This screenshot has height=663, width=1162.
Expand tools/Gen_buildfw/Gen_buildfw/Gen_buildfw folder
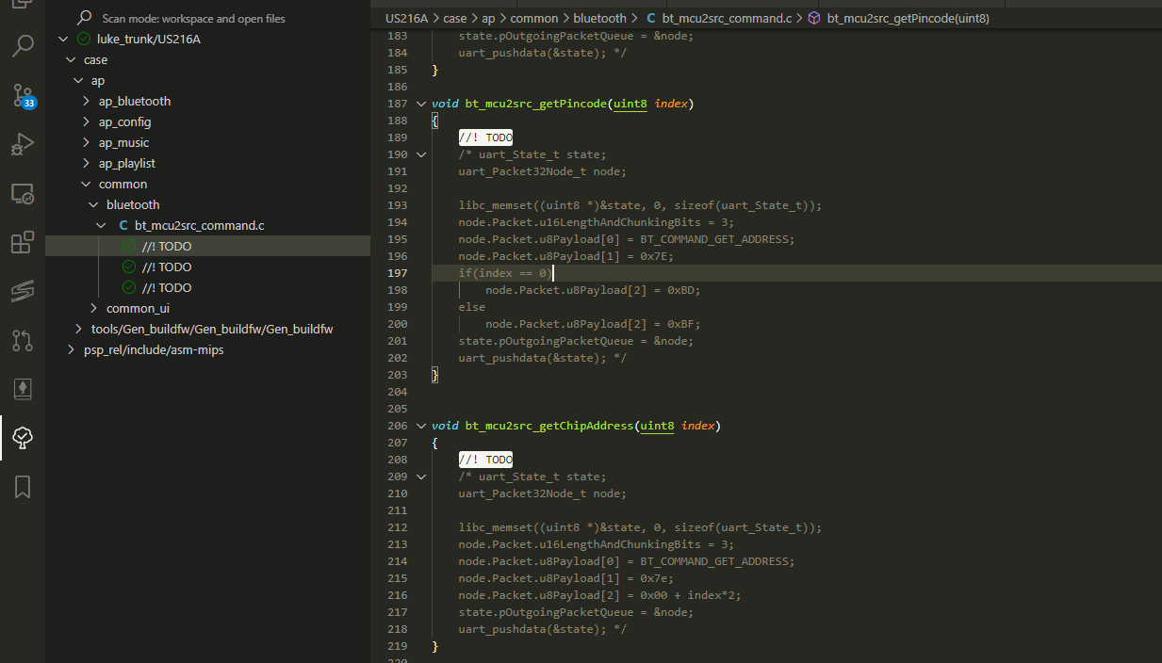(78, 329)
